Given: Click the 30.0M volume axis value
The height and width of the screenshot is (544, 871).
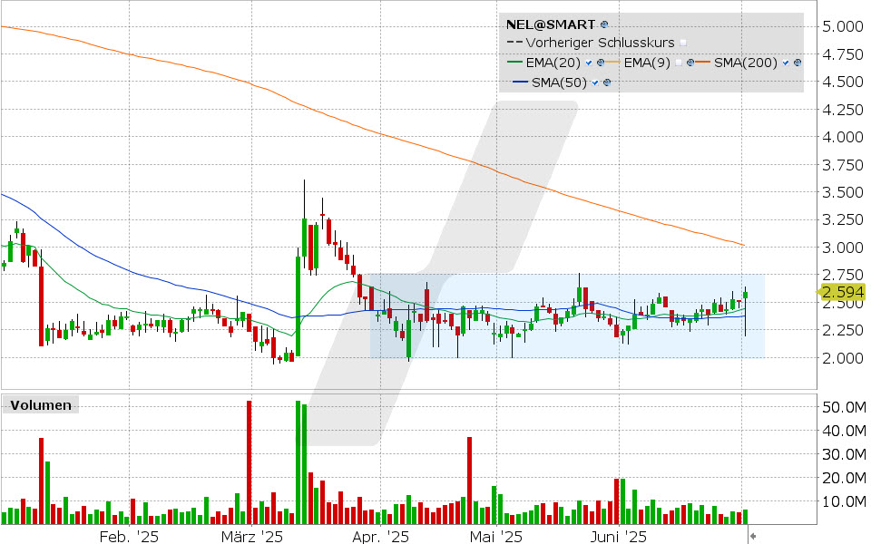Looking at the screenshot, I should coord(844,454).
